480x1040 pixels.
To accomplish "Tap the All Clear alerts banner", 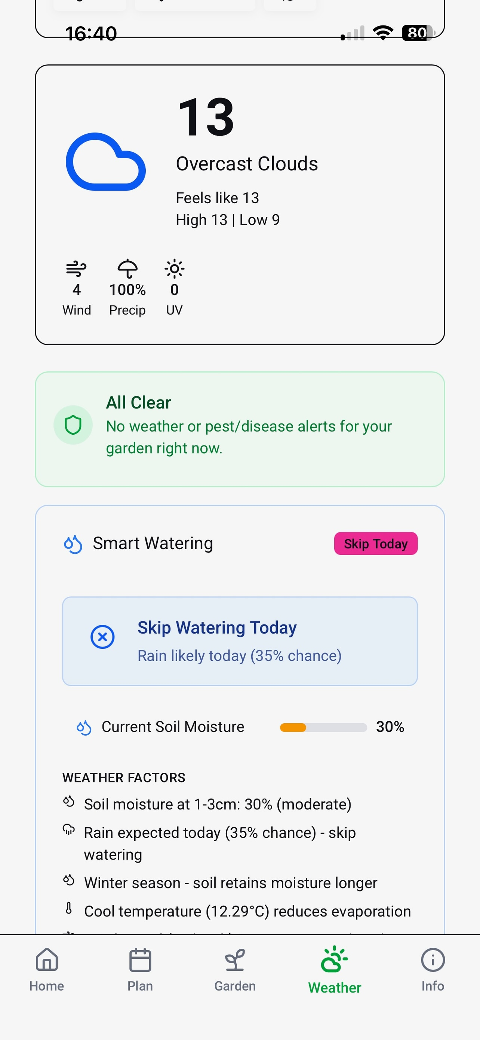I will 240,429.
